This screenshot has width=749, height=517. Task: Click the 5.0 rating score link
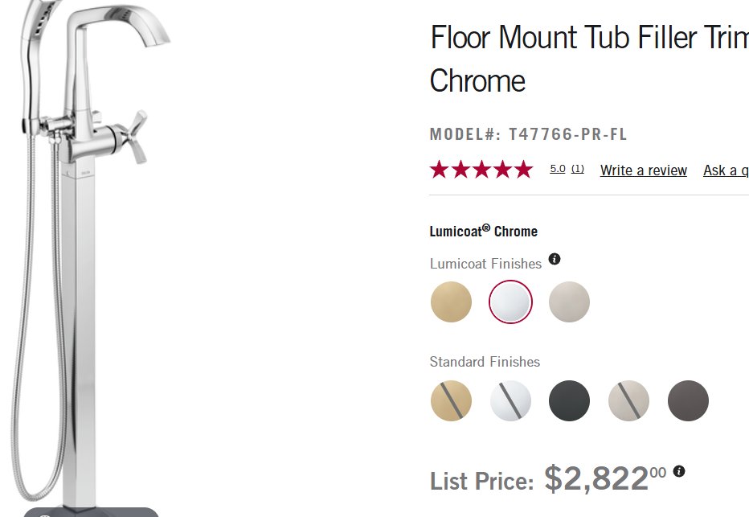pyautogui.click(x=558, y=169)
